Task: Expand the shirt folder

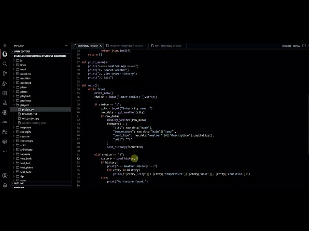Action: pos(41,145)
